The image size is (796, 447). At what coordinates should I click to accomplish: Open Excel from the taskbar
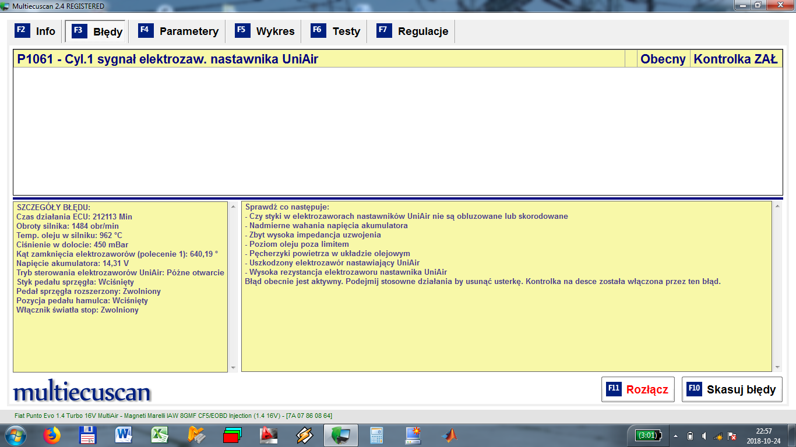coord(160,435)
